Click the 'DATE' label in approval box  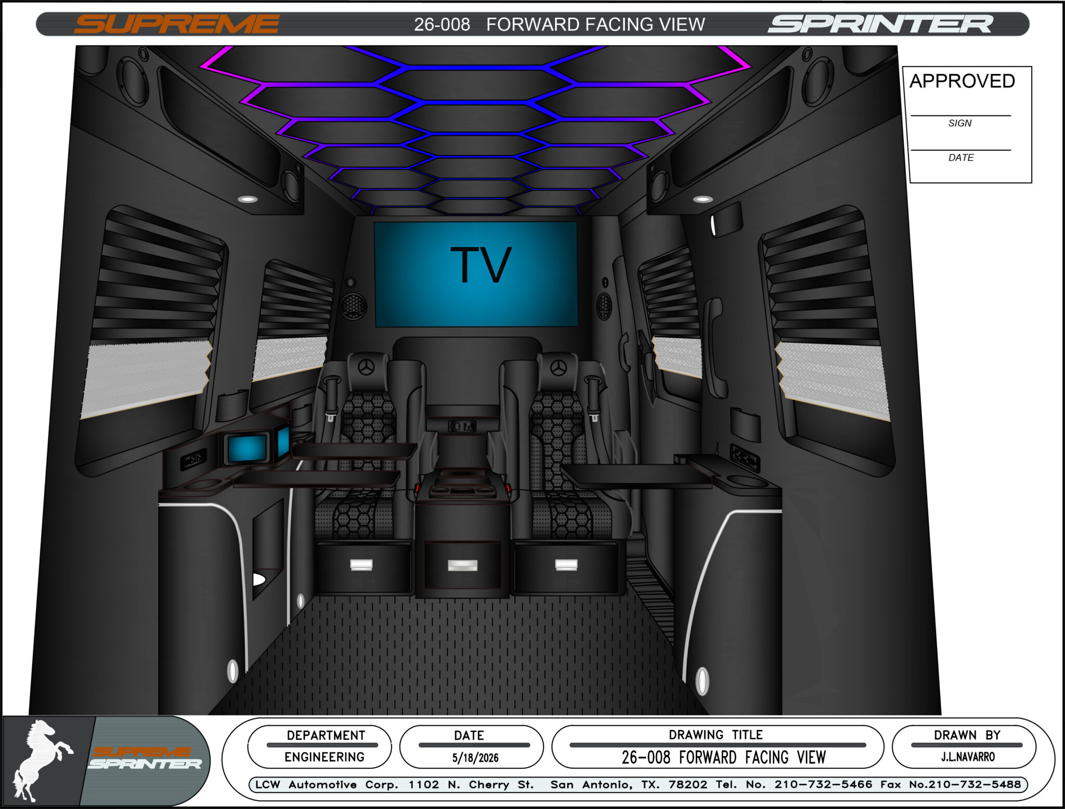961,158
